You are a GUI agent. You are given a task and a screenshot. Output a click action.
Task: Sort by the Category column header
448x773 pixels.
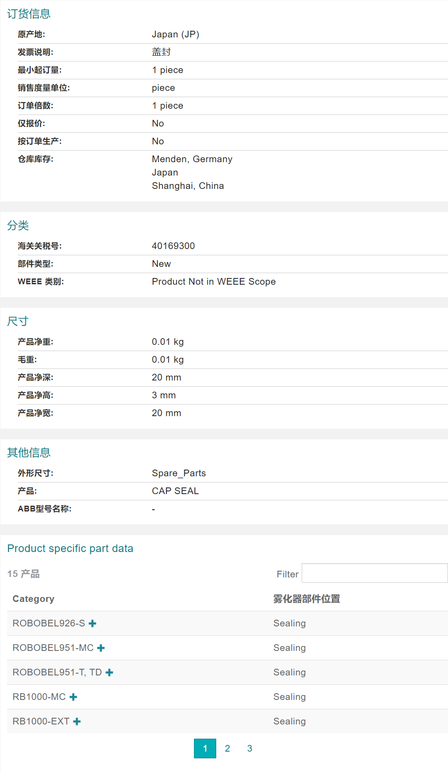tap(33, 599)
